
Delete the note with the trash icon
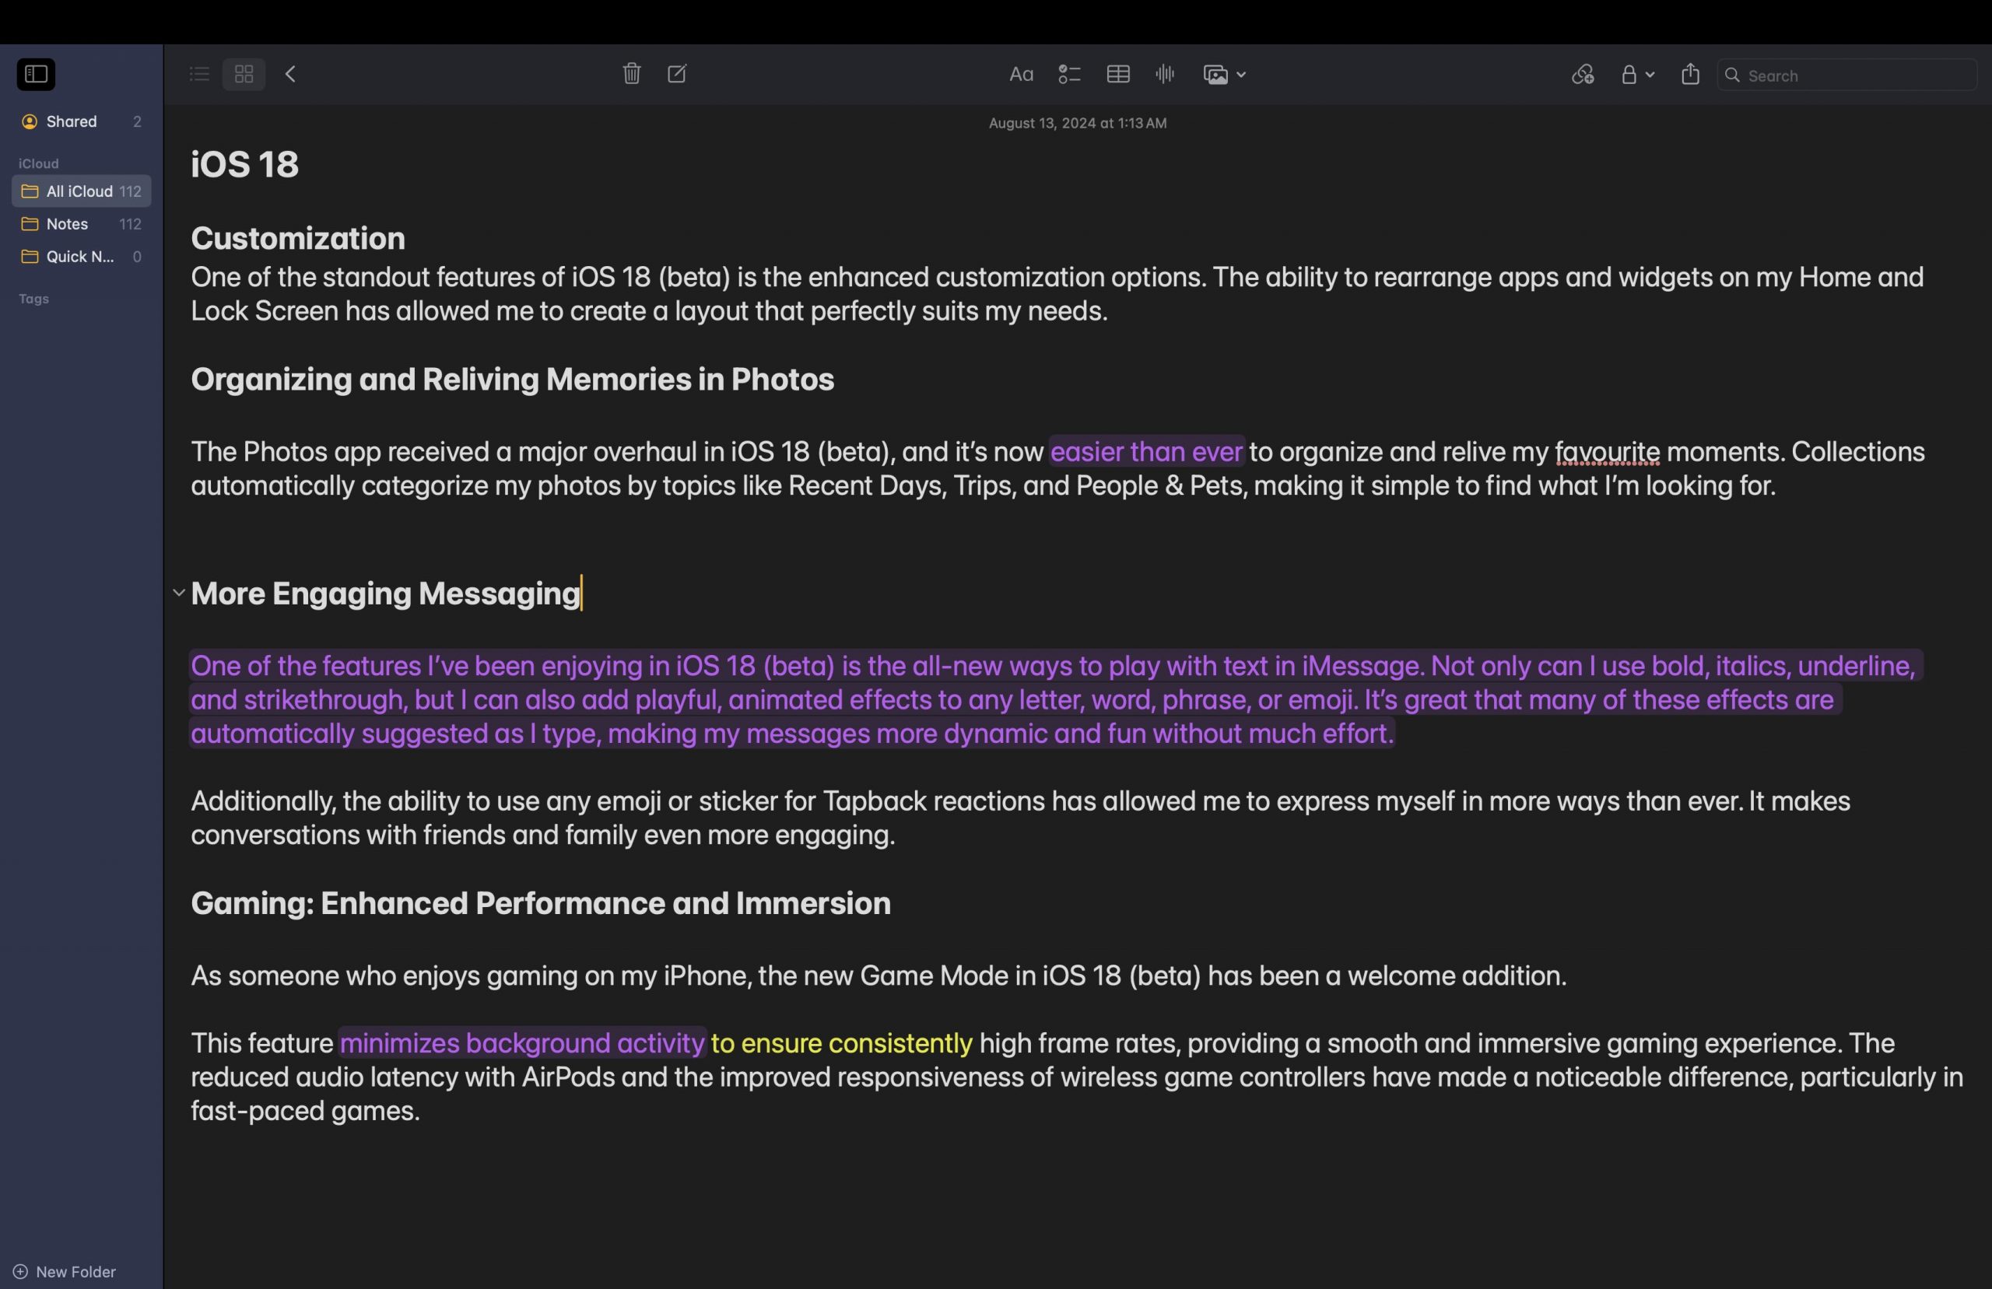point(632,75)
